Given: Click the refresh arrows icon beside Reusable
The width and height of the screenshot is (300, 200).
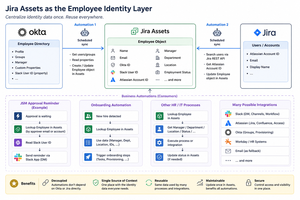Looking at the screenshot, I should (149, 183).
